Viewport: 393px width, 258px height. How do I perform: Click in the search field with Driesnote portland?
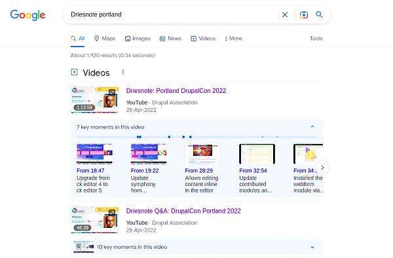coord(173,14)
